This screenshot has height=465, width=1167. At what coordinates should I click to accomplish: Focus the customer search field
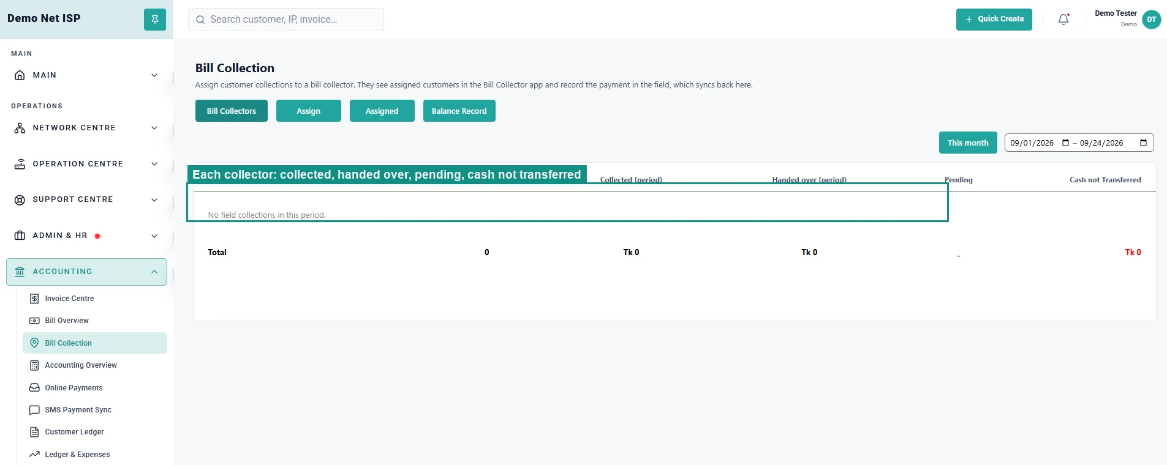286,20
